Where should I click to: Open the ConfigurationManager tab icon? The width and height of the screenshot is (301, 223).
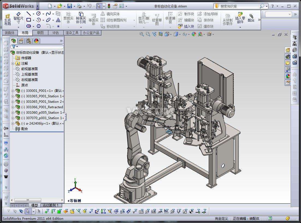point(29,41)
